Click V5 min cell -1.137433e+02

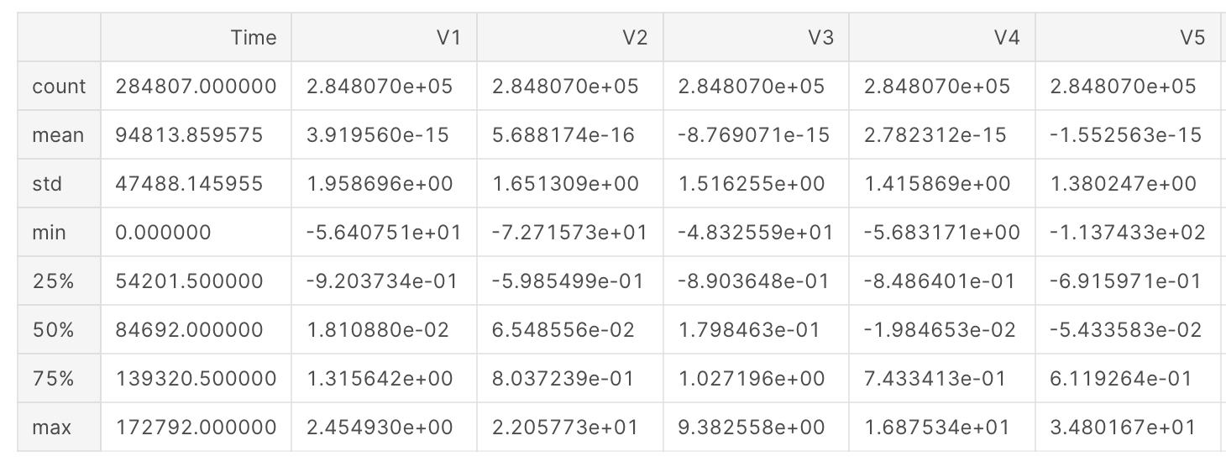1124,232
